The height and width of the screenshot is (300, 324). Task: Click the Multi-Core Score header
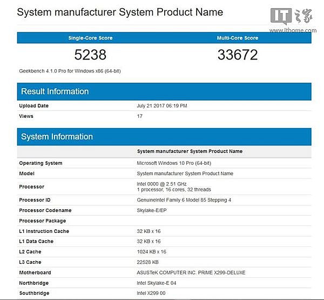click(238, 38)
